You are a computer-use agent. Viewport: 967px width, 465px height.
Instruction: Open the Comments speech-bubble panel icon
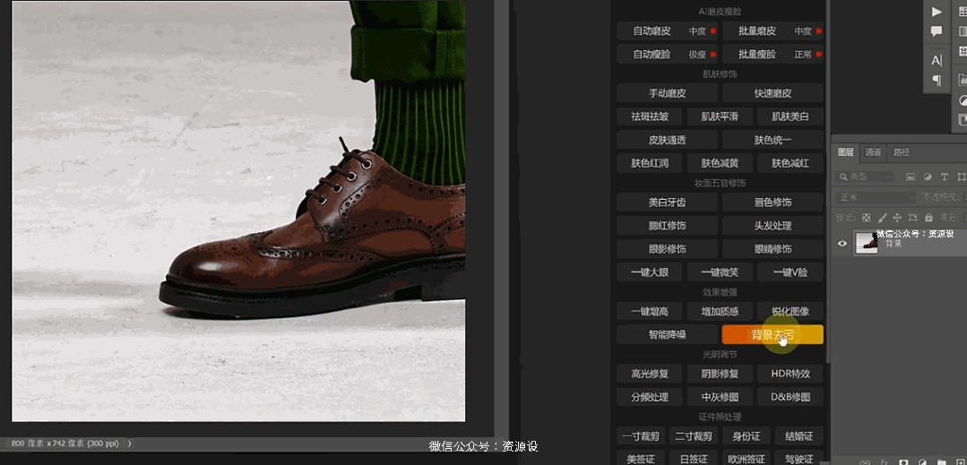coord(937,31)
